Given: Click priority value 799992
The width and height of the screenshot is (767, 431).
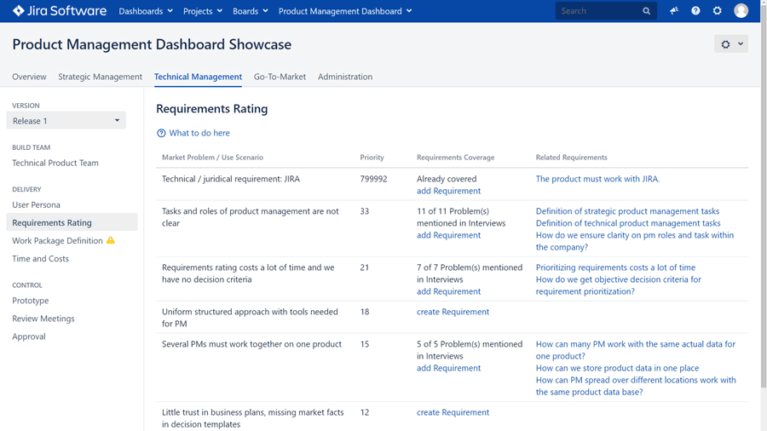Looking at the screenshot, I should (x=374, y=179).
